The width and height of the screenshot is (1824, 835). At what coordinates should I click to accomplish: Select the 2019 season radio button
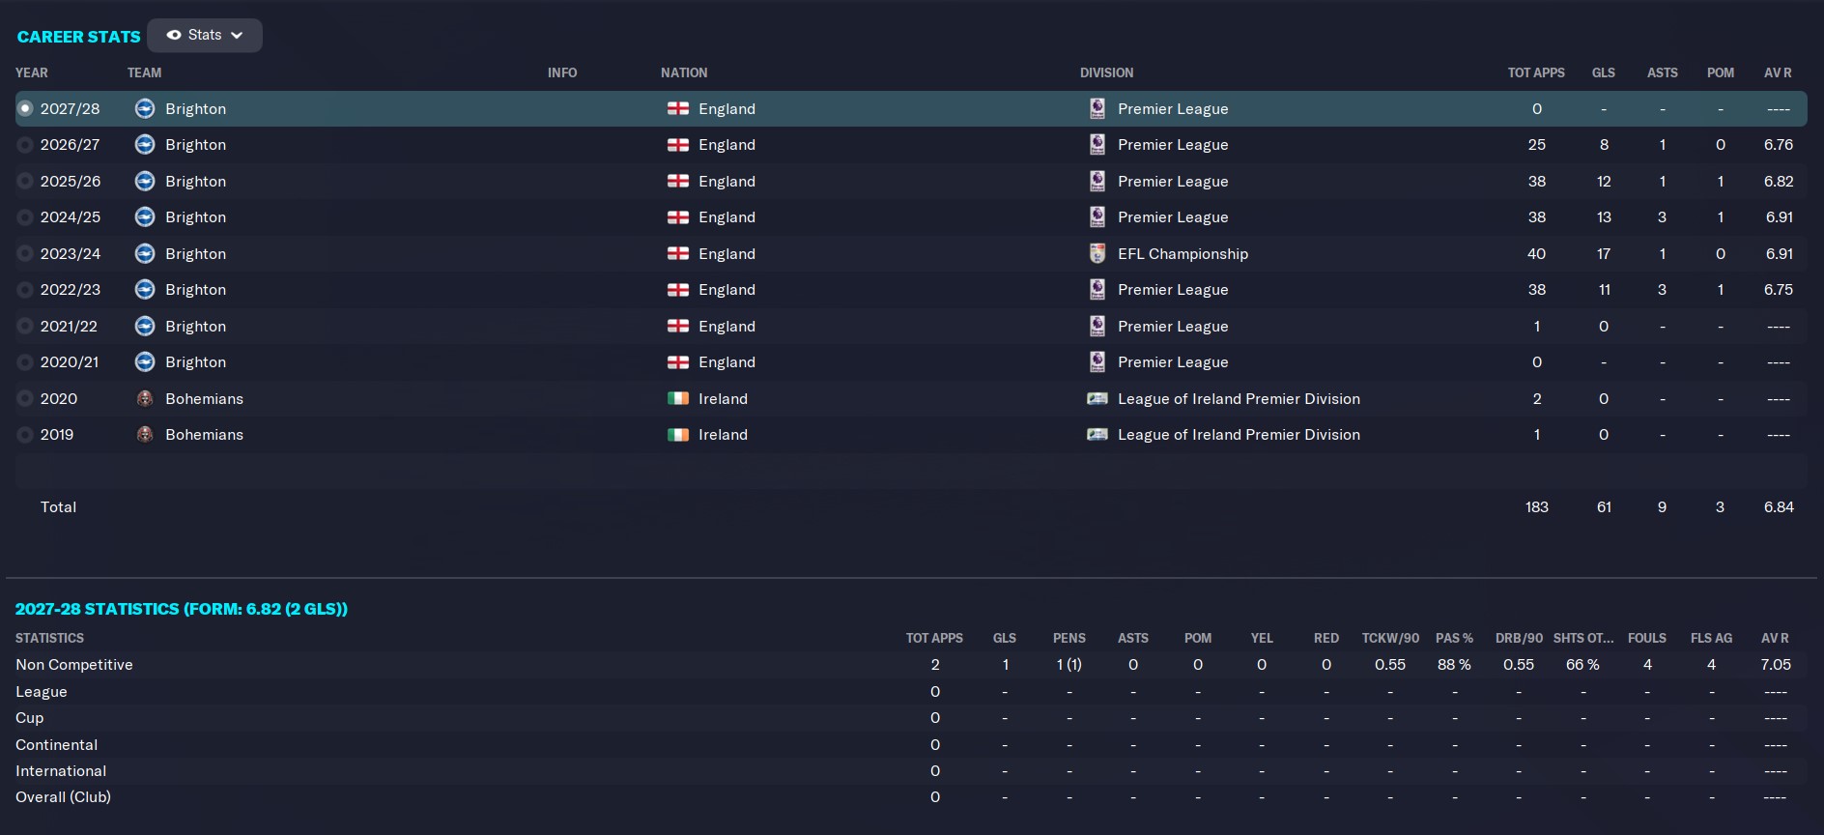[x=25, y=435]
